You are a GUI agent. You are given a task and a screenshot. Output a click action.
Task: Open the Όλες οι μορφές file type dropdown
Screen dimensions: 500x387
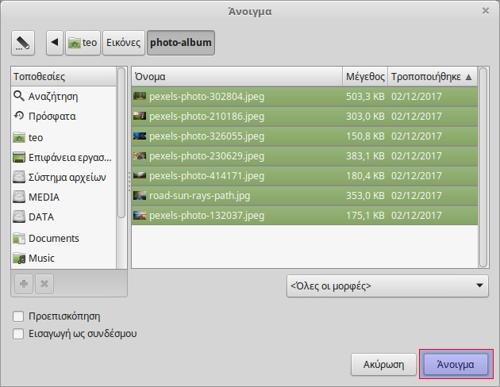coord(387,285)
